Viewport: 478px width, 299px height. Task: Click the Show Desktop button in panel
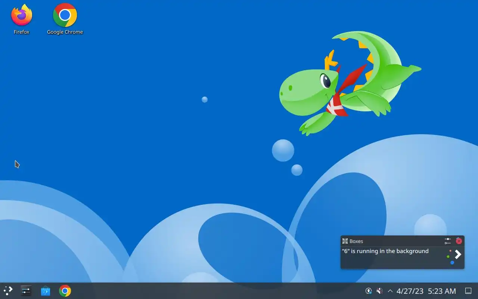[468, 291]
